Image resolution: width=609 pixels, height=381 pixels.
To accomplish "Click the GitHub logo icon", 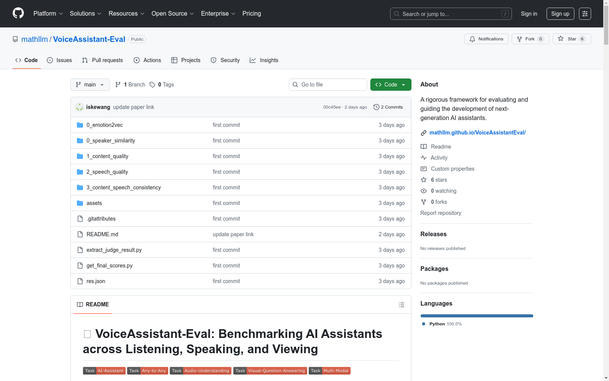I will (x=18, y=13).
